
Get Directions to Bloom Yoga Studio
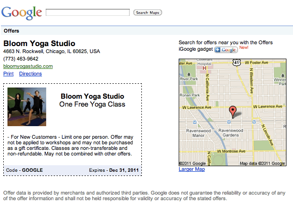tap(30, 74)
